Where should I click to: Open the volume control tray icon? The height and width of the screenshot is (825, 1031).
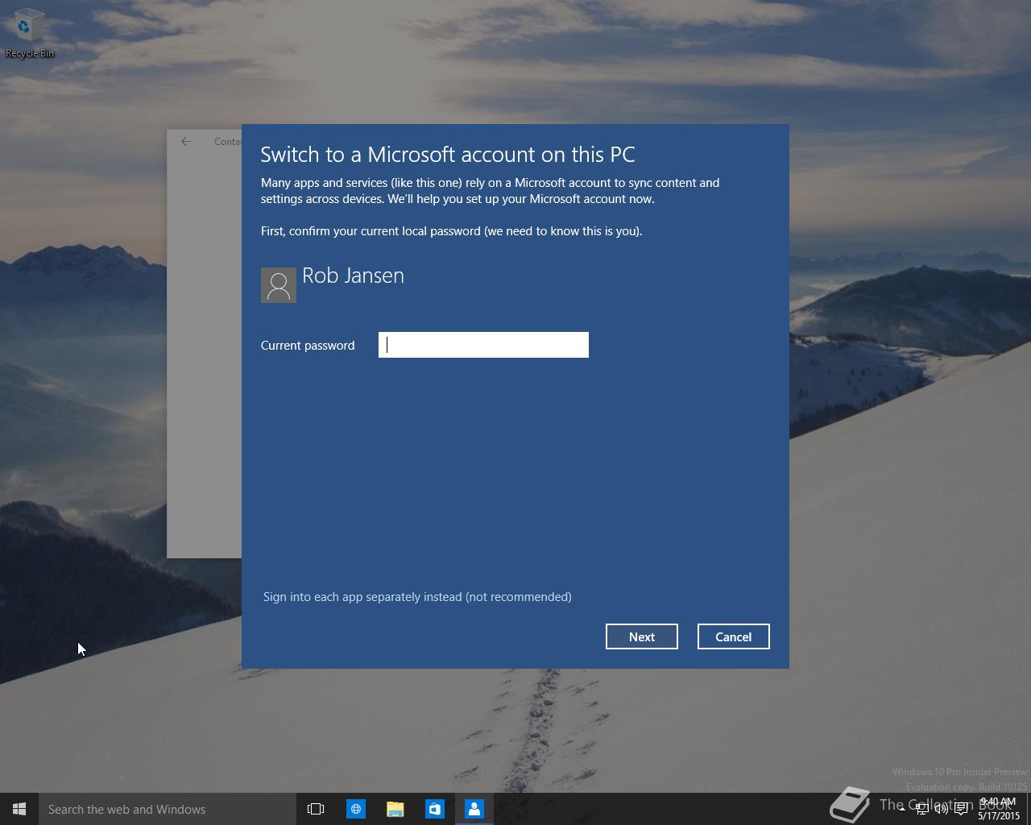click(x=941, y=809)
